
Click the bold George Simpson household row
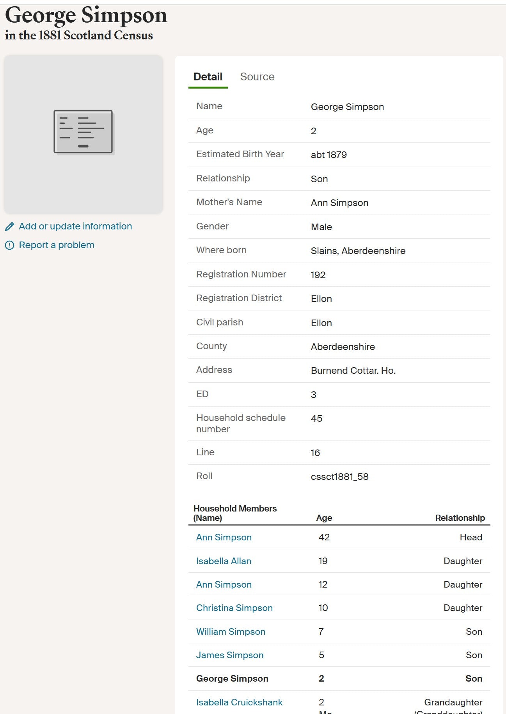click(x=232, y=678)
